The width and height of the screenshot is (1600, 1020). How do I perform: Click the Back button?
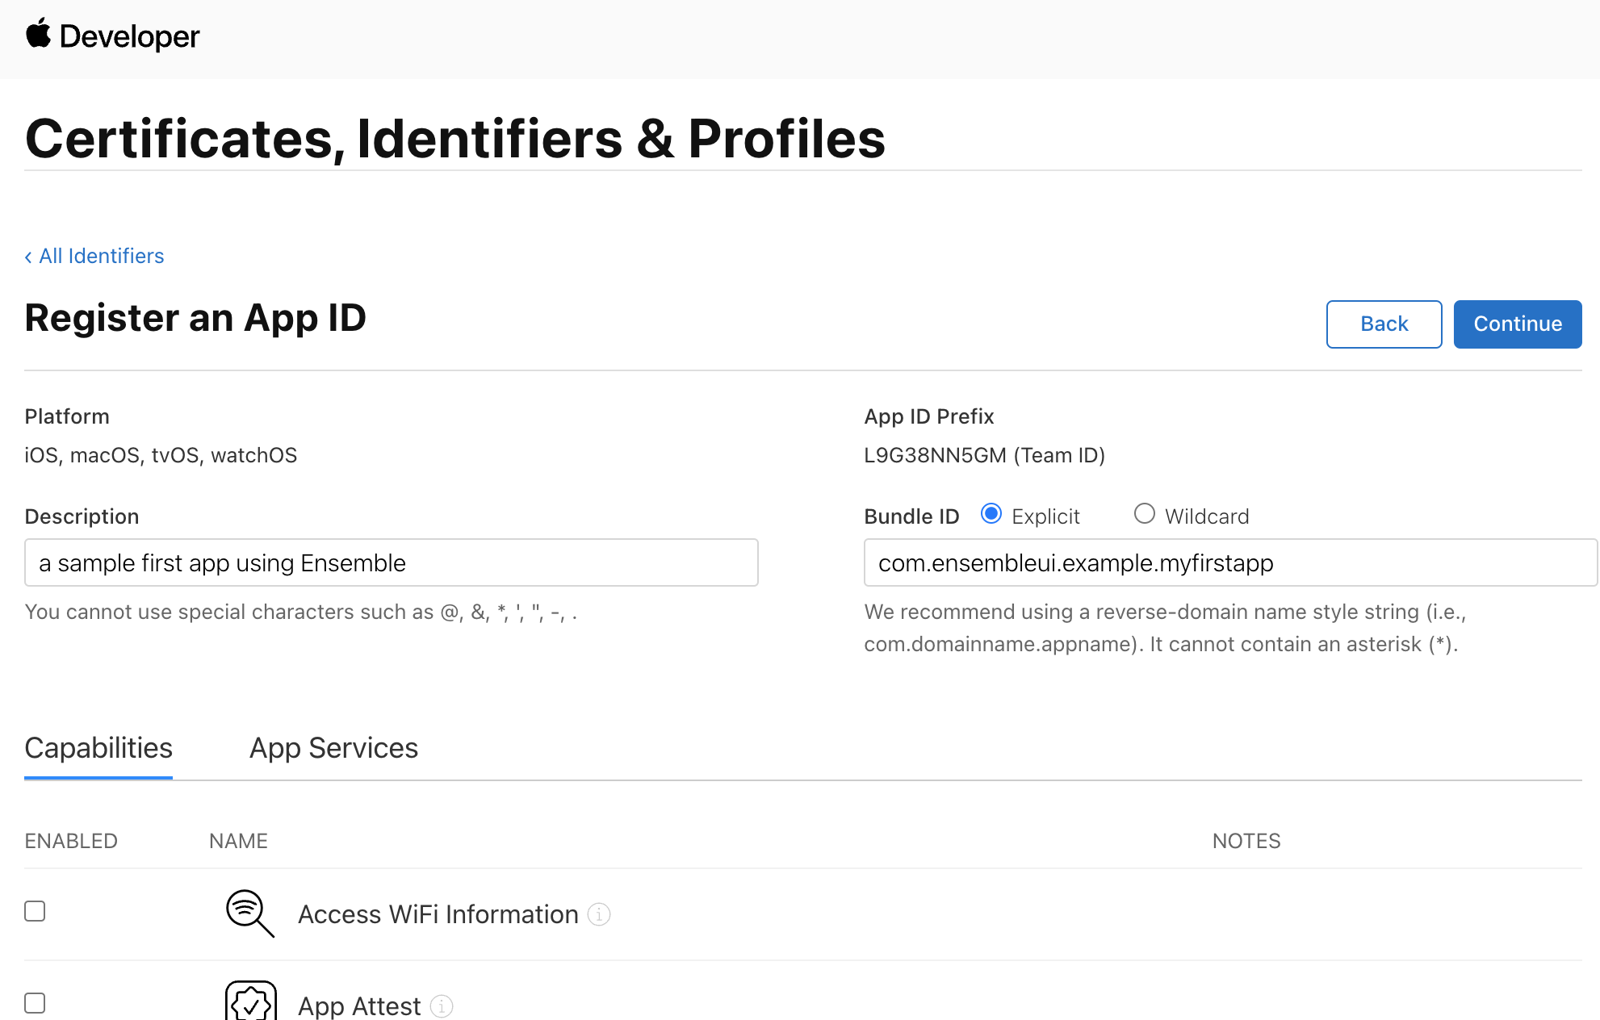pyautogui.click(x=1383, y=324)
